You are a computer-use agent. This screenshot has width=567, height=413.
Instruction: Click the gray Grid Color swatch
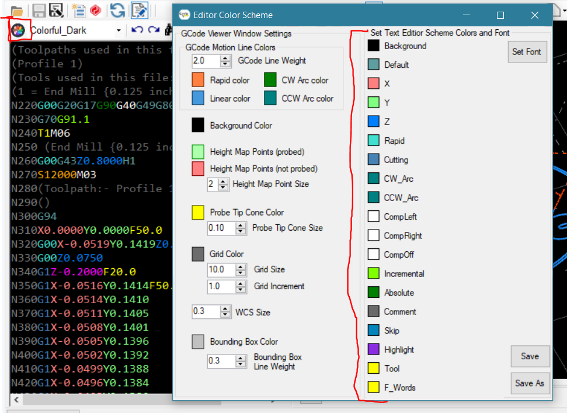pyautogui.click(x=198, y=254)
